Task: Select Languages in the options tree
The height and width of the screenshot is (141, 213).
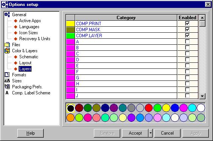Action: click(29, 27)
